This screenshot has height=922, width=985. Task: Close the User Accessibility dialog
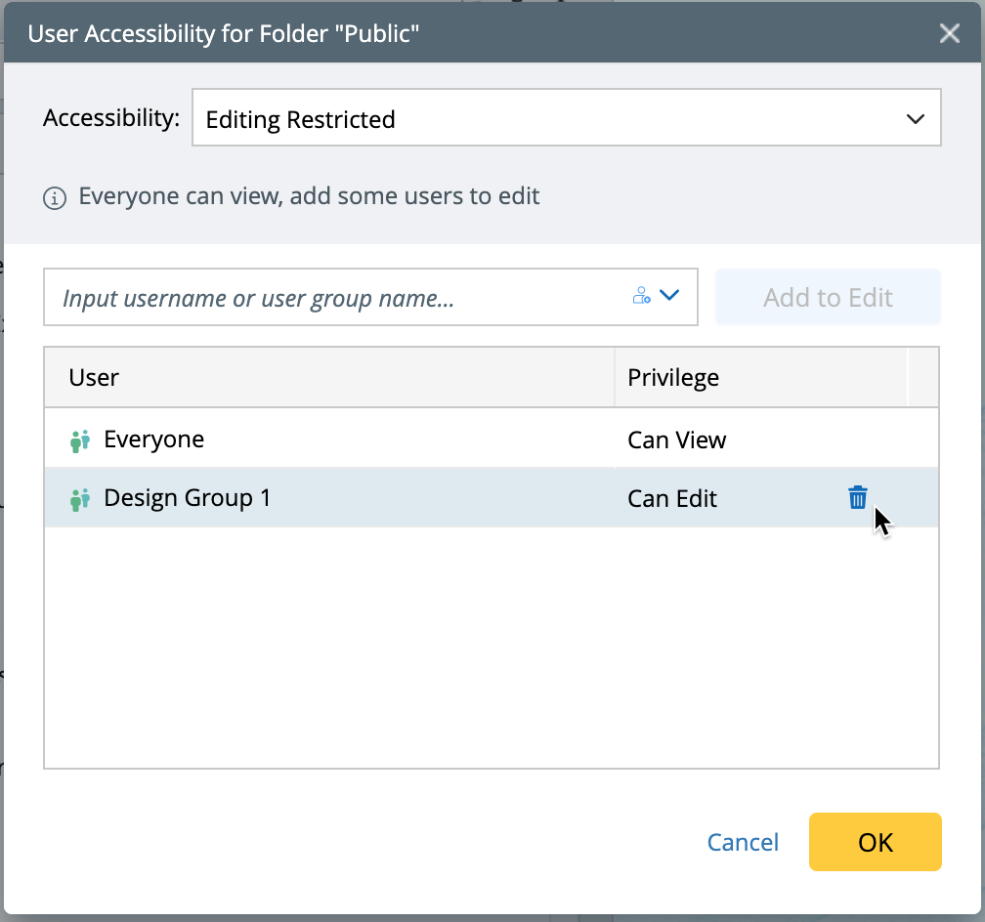949,34
